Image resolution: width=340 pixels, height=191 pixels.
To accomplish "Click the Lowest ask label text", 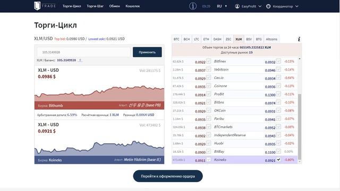I will point(97,39).
